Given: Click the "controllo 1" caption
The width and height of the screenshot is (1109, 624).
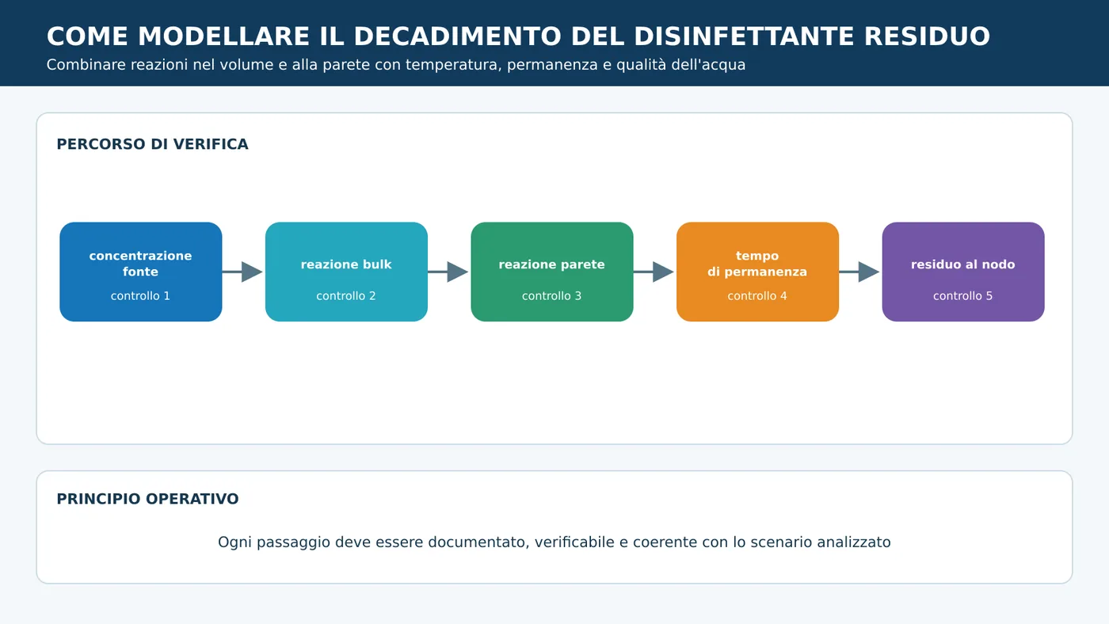Looking at the screenshot, I should click(x=140, y=296).
